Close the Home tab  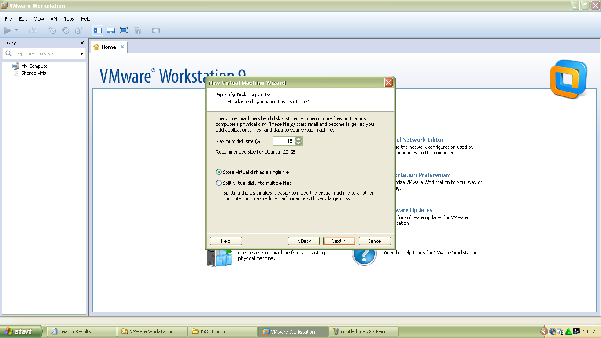(122, 47)
